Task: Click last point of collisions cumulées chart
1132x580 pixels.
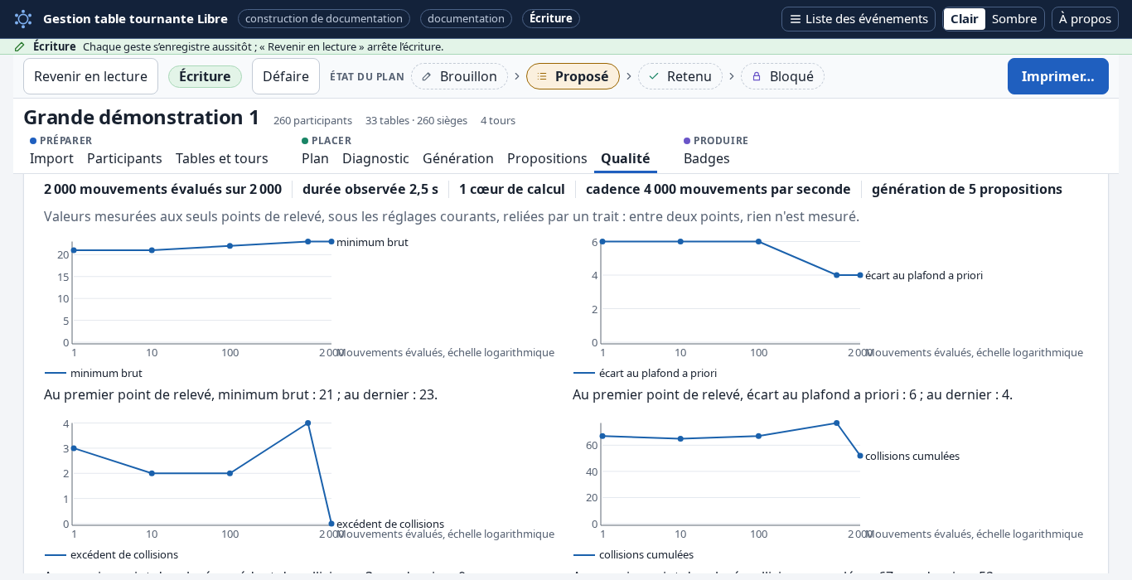Action: 860,456
